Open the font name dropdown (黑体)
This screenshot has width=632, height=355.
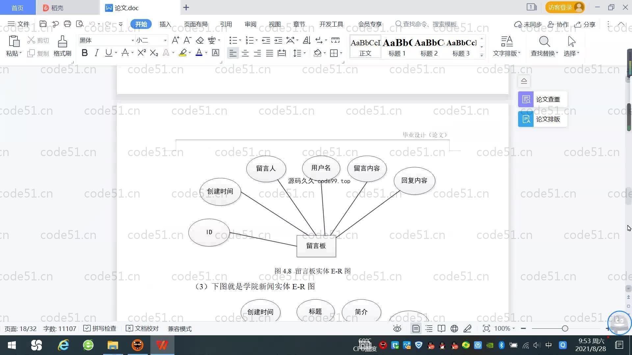(x=133, y=40)
